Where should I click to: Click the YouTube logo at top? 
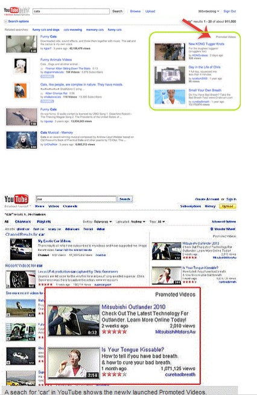tap(11, 10)
